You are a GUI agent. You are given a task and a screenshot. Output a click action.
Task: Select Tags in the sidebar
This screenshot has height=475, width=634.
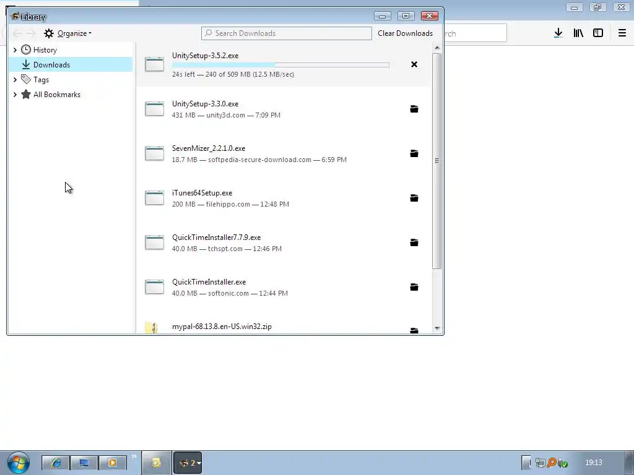pyautogui.click(x=41, y=80)
